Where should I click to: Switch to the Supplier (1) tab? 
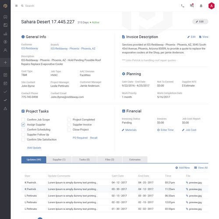coord(59,159)
